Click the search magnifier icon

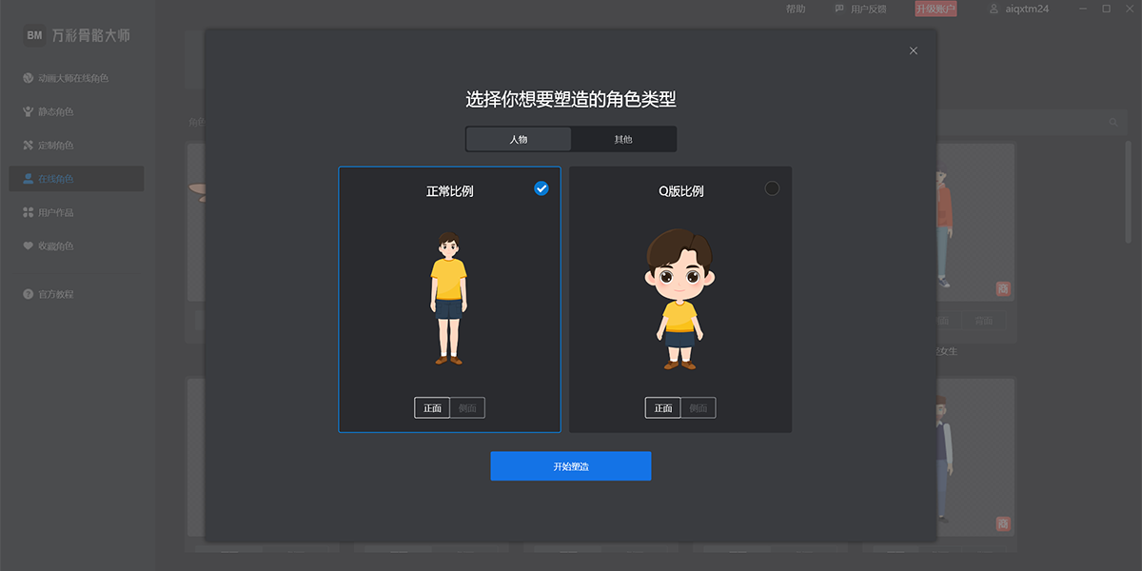(1113, 123)
